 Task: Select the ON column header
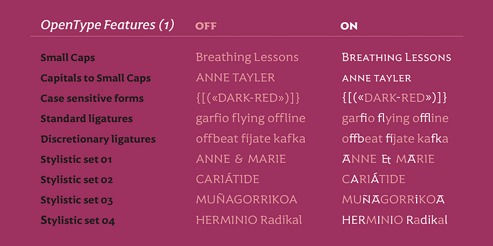(349, 26)
